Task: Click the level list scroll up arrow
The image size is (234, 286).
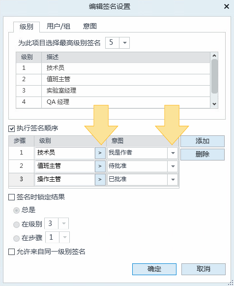Action: click(214, 56)
